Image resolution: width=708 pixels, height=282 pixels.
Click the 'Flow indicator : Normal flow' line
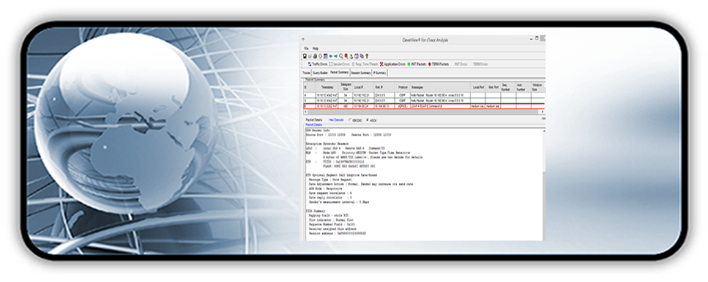point(332,220)
